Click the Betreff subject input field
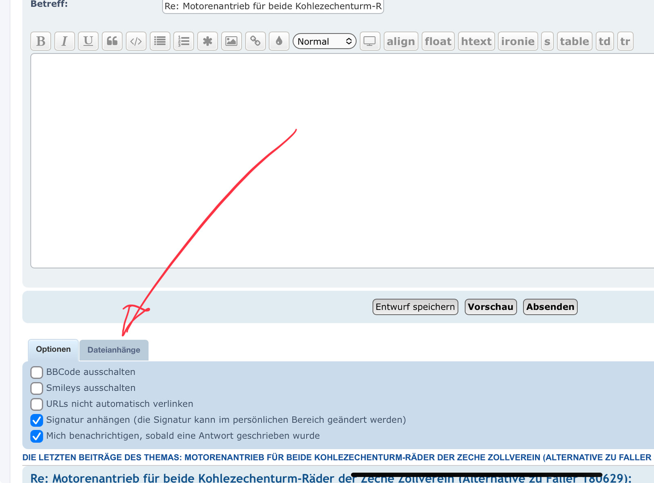The image size is (654, 483). pos(273,7)
